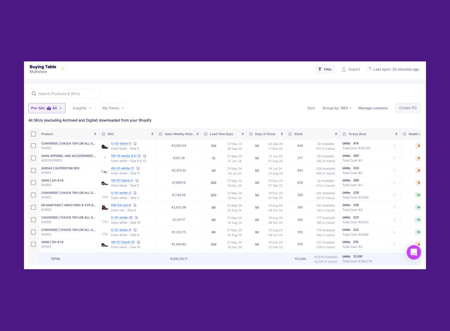
Task: Click in the Search Products & SKUs field
Action: [x=64, y=94]
